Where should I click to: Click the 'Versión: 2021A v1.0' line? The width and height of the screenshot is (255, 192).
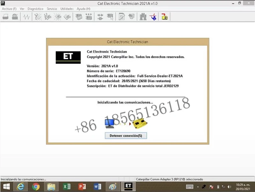point(102,66)
